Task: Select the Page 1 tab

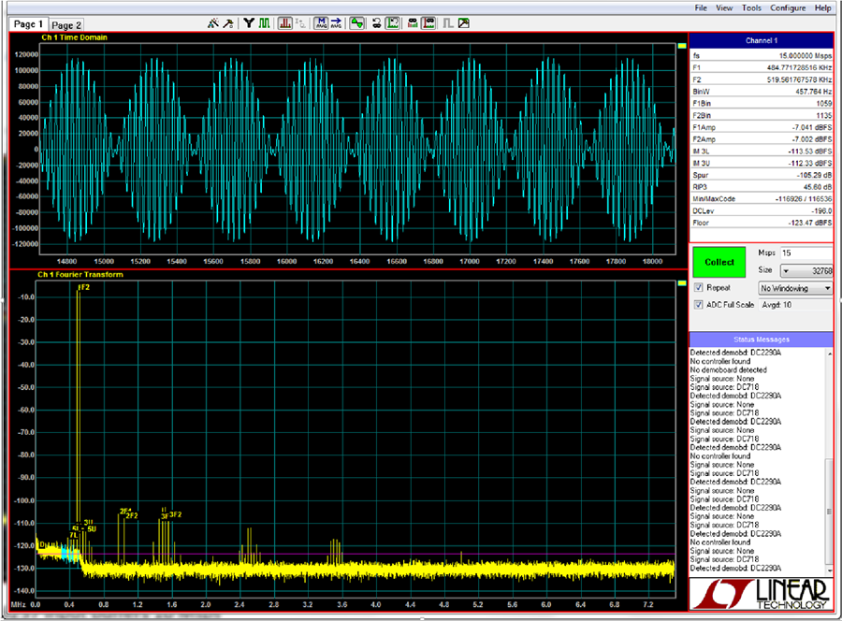Action: coord(28,24)
